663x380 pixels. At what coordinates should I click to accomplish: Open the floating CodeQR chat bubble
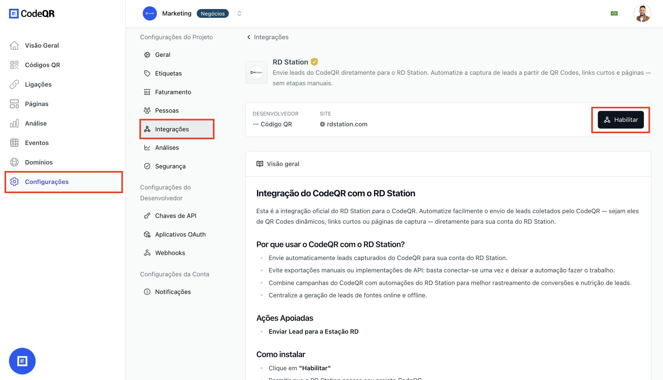click(x=22, y=361)
